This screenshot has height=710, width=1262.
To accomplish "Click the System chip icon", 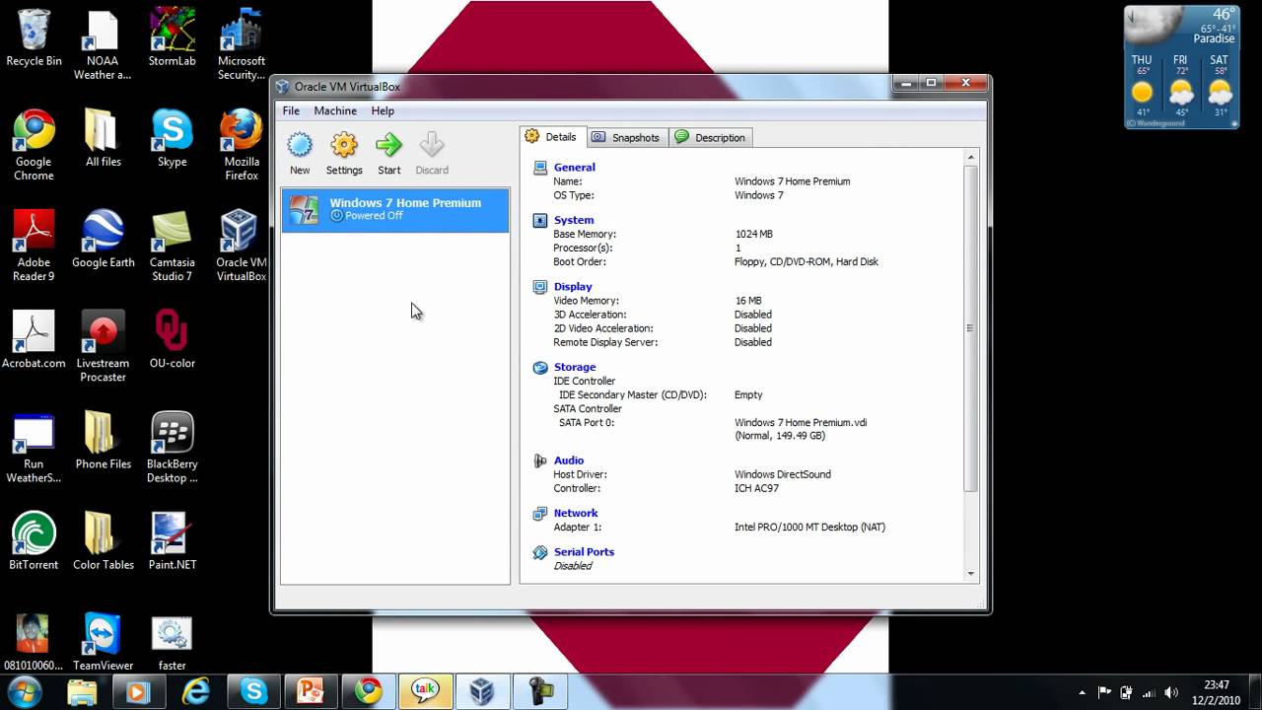I will (x=540, y=221).
